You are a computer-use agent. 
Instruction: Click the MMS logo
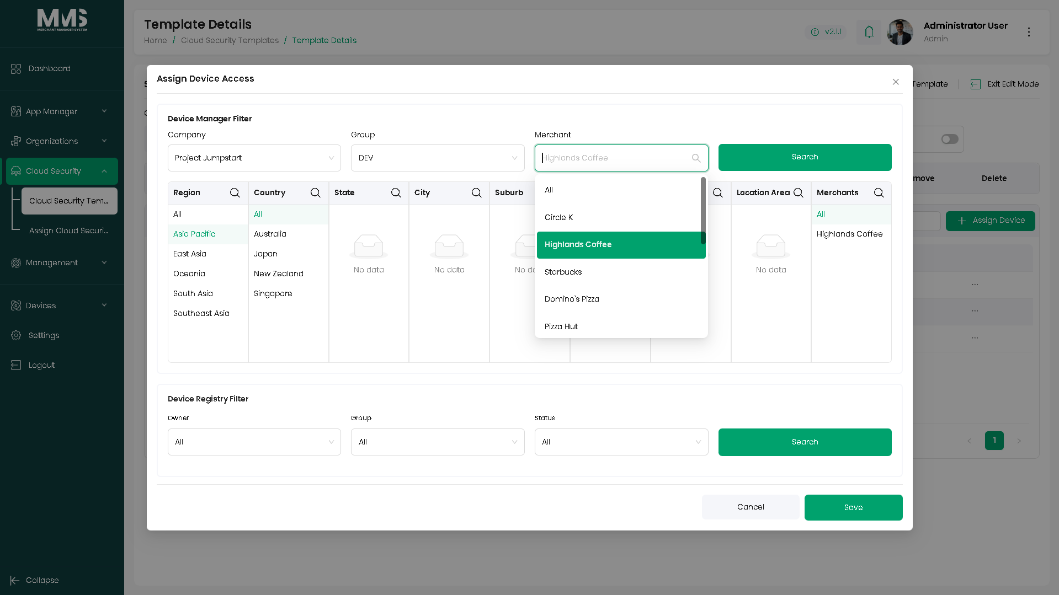pyautogui.click(x=62, y=20)
